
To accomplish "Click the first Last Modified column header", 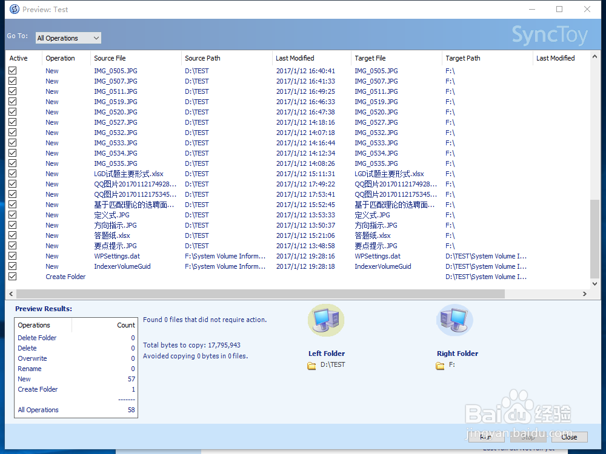I will click(x=311, y=58).
